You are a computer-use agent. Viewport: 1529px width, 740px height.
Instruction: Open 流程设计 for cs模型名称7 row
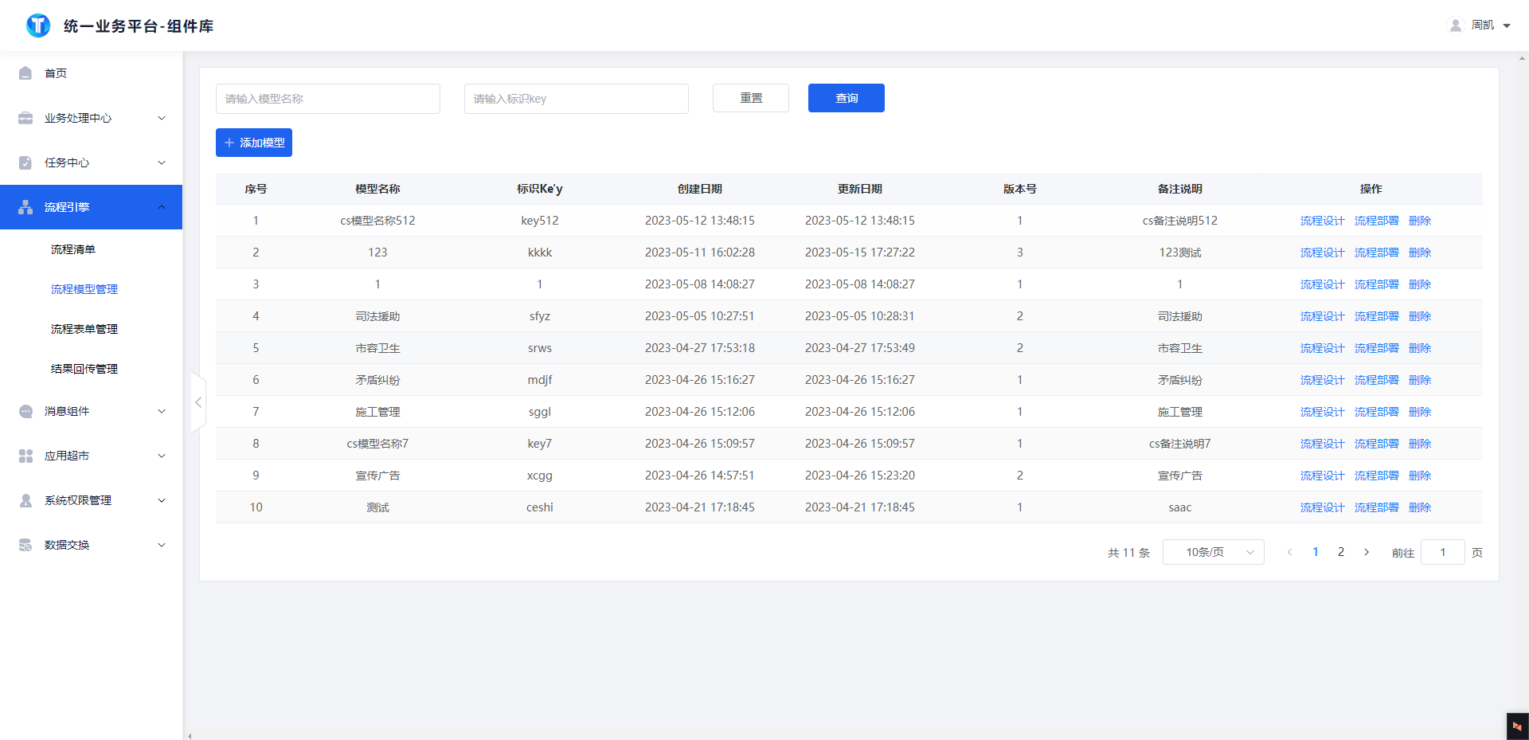(1323, 444)
